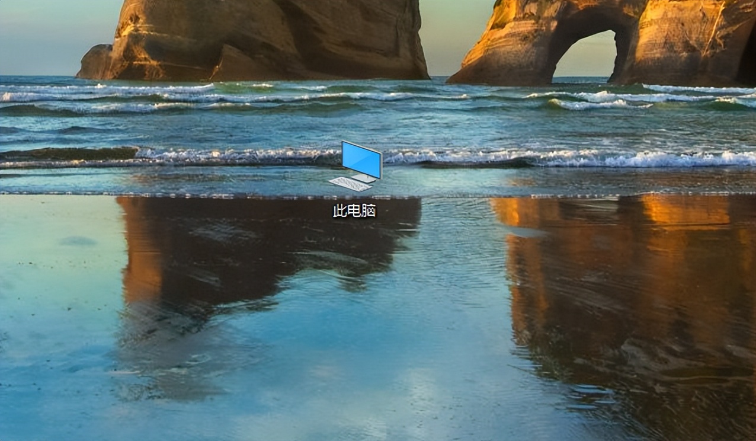Click the monitor stand of This PC icon
Viewport: 756px width, 441px height.
[364, 177]
